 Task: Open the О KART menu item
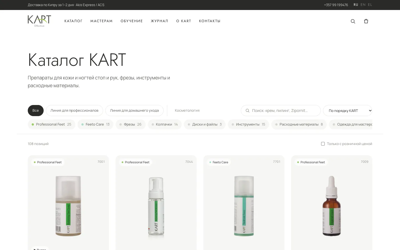tap(184, 21)
